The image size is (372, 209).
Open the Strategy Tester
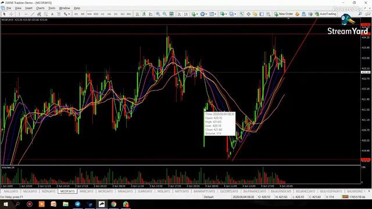[x=269, y=14]
